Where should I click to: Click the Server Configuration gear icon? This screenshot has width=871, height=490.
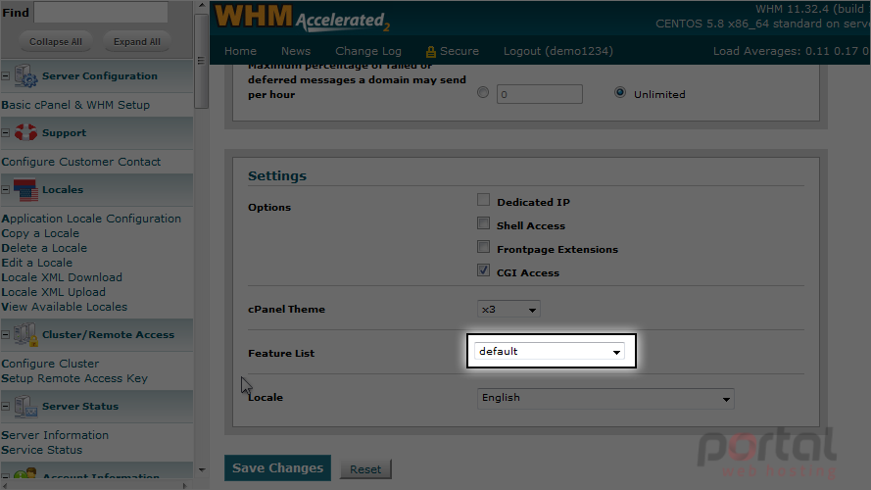click(25, 75)
